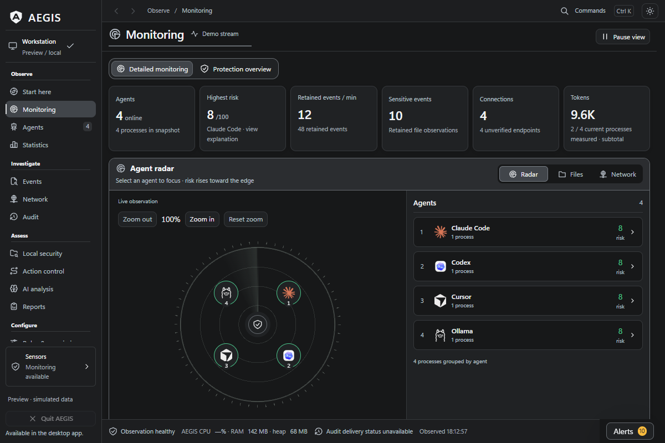Toggle the Workstation checkmark
The height and width of the screenshot is (443, 665).
coord(70,45)
